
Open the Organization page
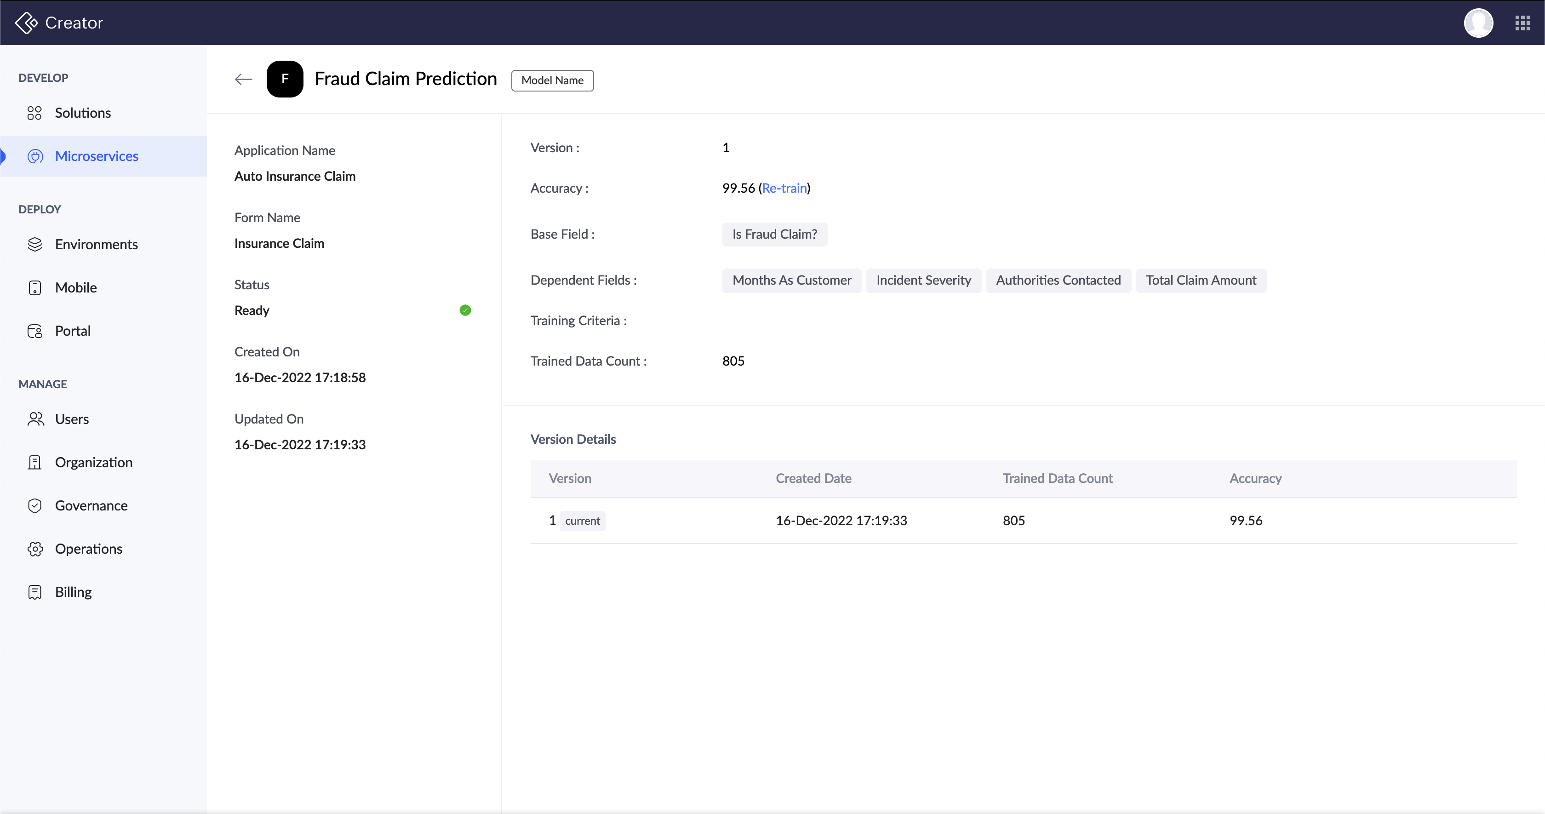[93, 463]
